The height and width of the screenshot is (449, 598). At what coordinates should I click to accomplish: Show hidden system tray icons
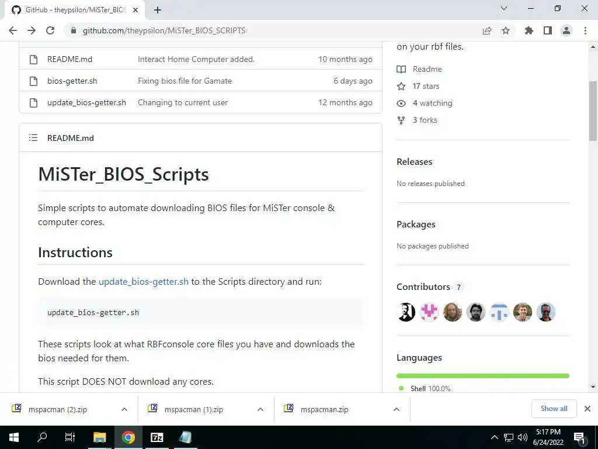pos(494,437)
